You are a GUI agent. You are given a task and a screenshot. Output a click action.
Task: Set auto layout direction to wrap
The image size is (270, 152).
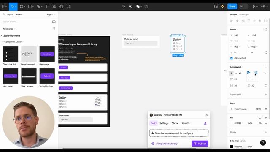click(240, 73)
